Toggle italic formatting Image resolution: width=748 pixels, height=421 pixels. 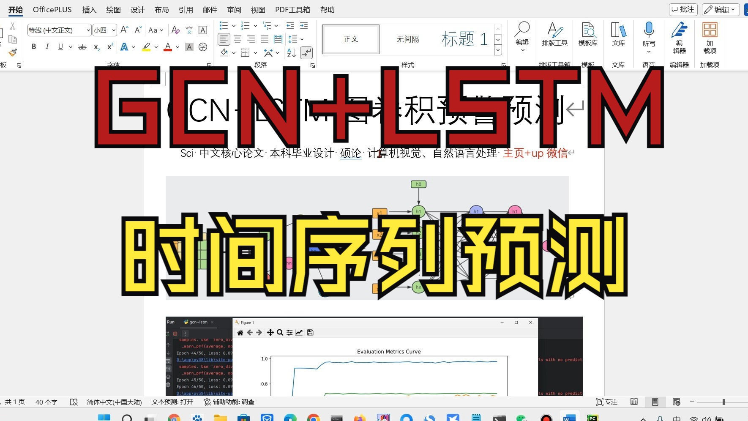click(47, 47)
